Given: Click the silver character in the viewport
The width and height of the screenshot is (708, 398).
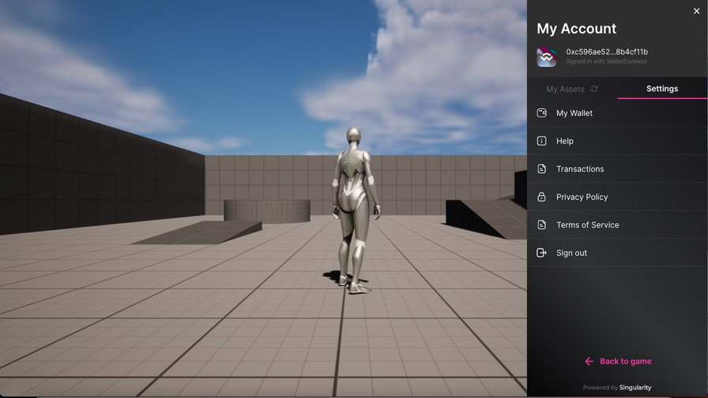Looking at the screenshot, I should tap(351, 205).
